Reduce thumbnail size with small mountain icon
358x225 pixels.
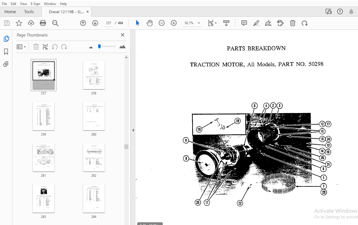[x=91, y=47]
